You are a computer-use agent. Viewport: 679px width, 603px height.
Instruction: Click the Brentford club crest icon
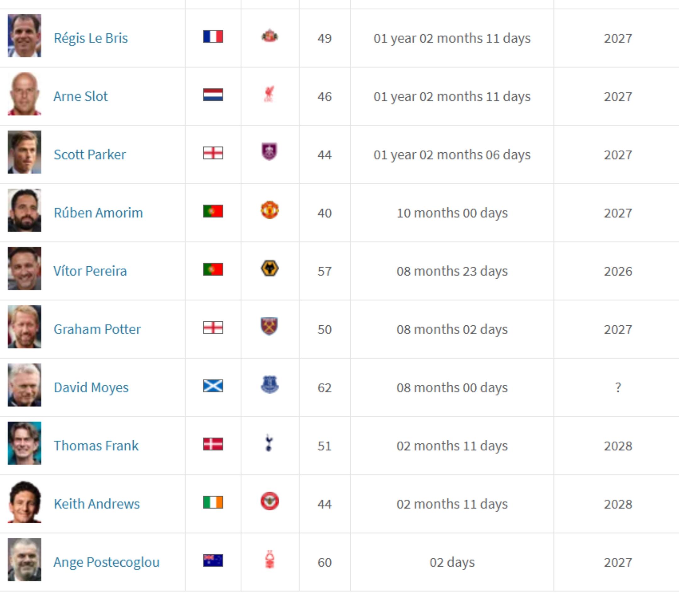point(269,501)
